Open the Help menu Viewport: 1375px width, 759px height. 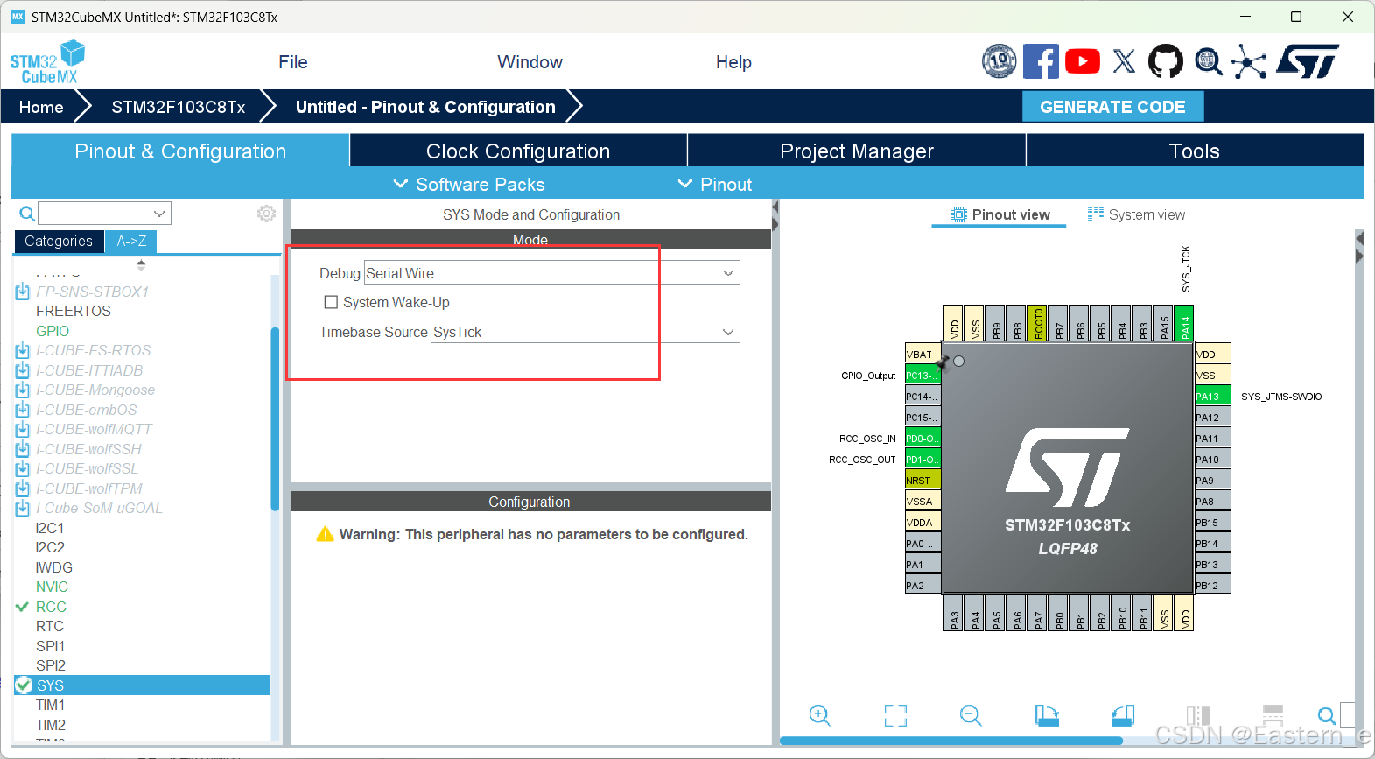click(x=733, y=62)
